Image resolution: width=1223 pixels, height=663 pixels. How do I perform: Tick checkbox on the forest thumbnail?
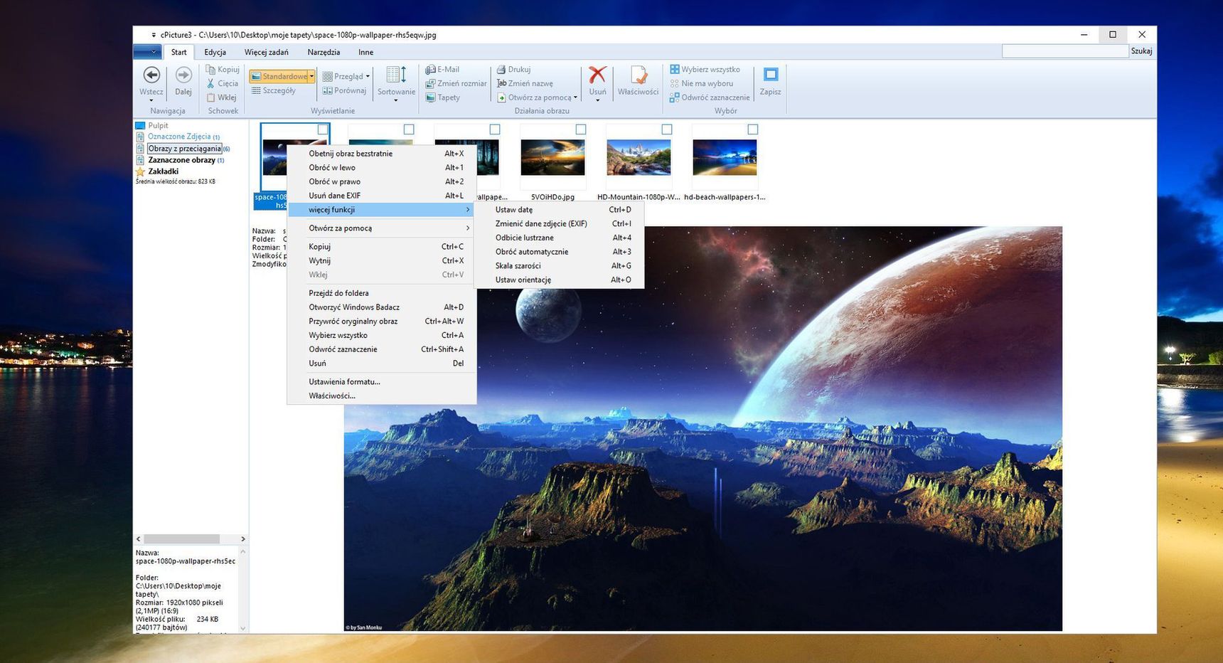[495, 129]
